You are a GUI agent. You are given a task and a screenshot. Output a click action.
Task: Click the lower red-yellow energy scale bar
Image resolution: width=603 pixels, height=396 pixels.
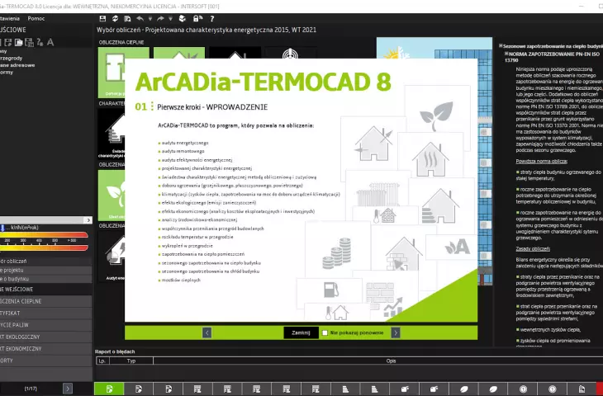point(44,247)
